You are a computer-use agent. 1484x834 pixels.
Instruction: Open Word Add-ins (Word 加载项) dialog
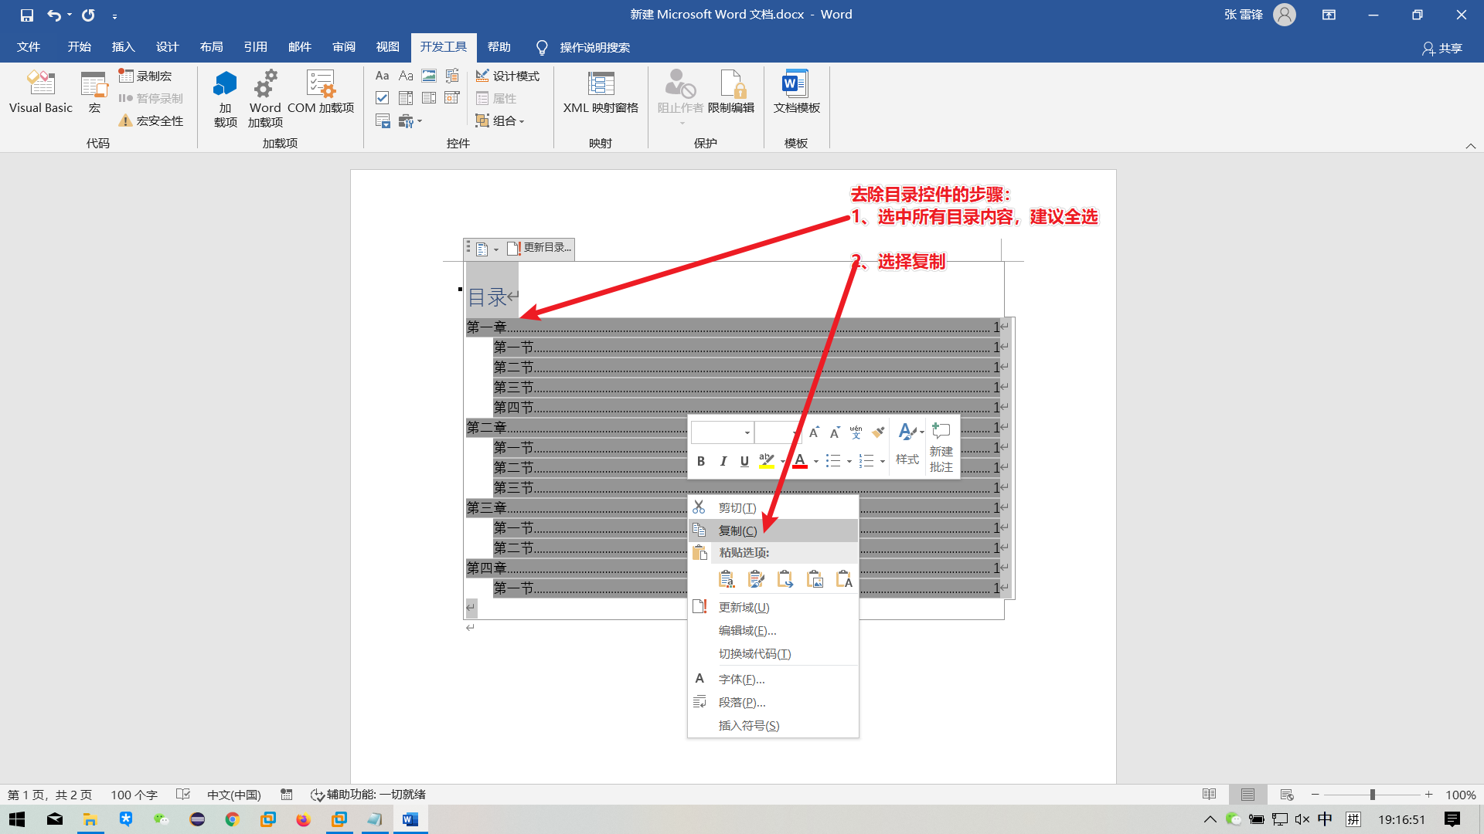[265, 99]
